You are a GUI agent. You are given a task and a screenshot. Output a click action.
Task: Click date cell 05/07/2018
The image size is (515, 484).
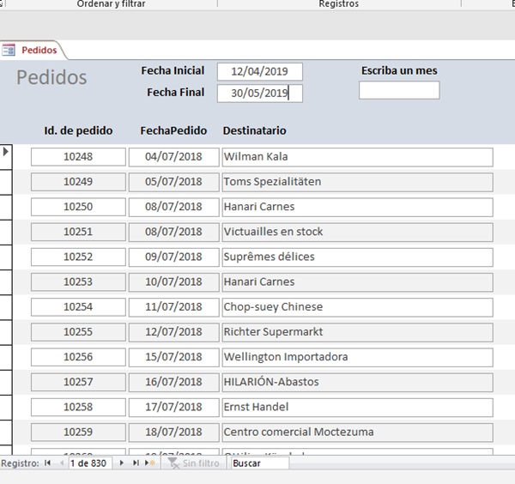coord(173,182)
